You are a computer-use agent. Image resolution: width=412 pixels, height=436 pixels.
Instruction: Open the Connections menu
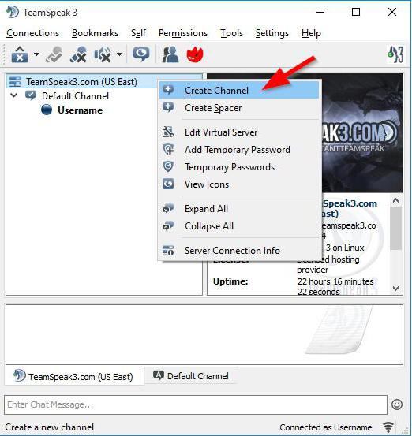[32, 33]
